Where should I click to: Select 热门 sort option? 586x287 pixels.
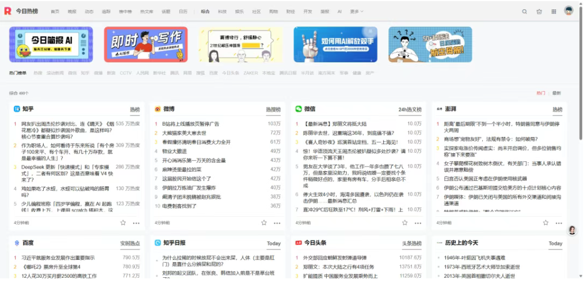[540, 93]
